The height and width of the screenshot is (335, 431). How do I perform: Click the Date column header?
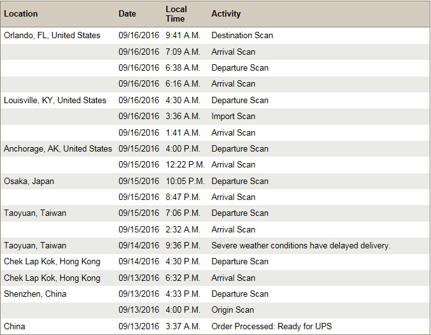(x=127, y=14)
